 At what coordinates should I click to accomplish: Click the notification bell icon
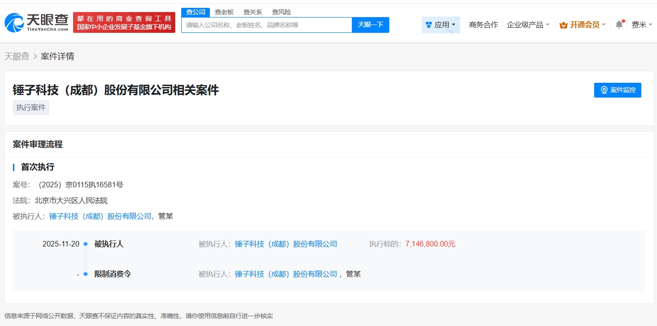coord(619,25)
